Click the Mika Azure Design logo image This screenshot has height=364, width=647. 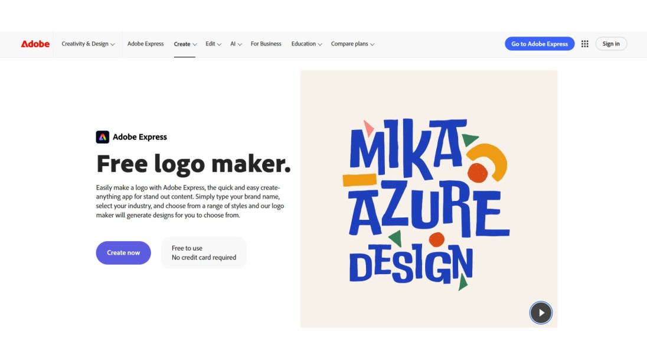click(x=429, y=199)
